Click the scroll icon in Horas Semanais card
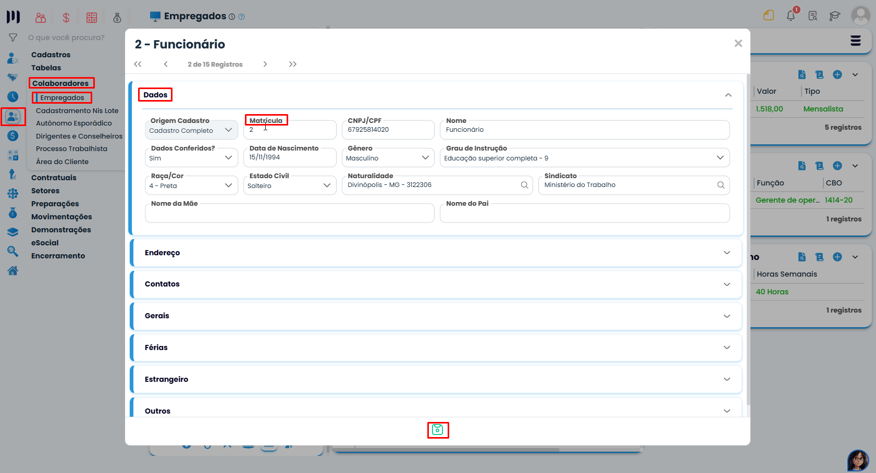 click(x=820, y=257)
